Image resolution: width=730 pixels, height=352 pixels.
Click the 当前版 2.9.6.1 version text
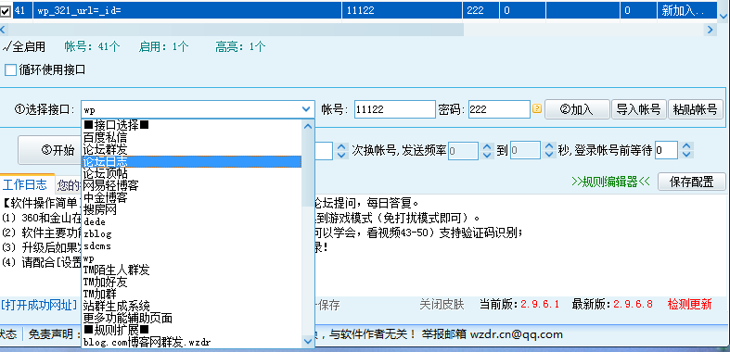coord(519,305)
